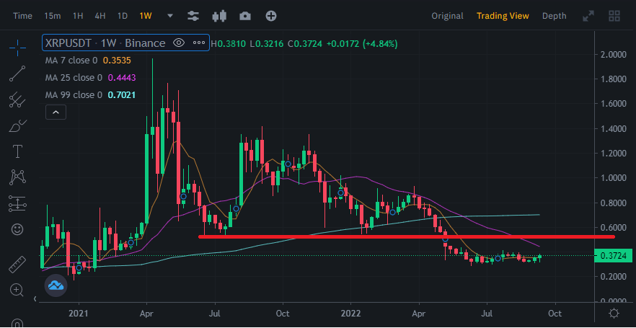Screen dimensions: 636x328
Task: Select the brush drawing tool
Action: 17,126
